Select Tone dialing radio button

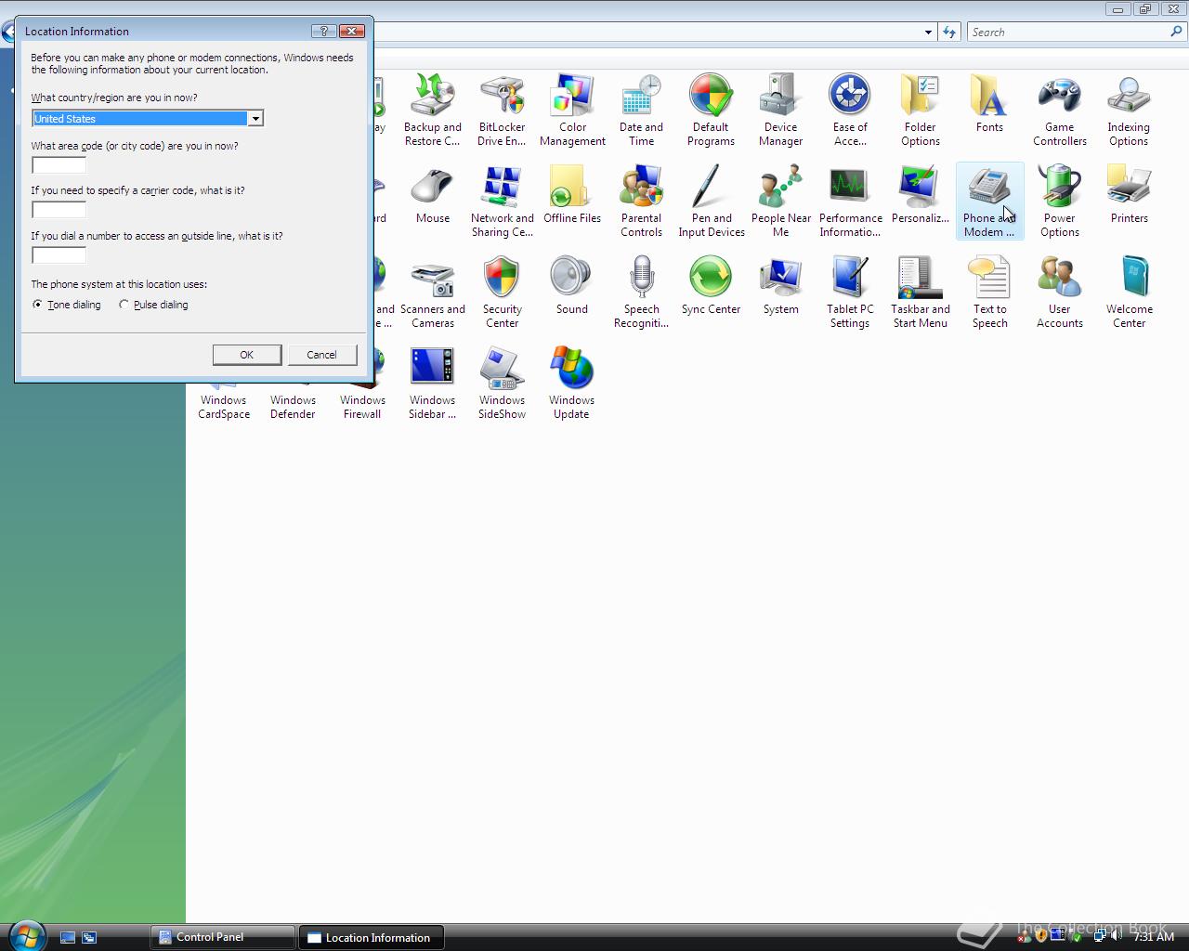point(67,305)
